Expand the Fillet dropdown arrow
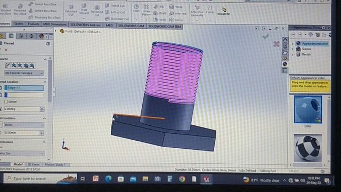Screen dimensions: 341x192 click(136, 20)
